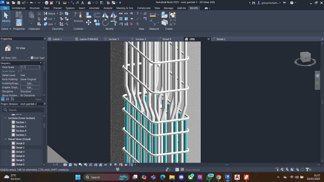
Task: Toggle Unlocked 3D View house-lock icon
Action: tap(100, 164)
